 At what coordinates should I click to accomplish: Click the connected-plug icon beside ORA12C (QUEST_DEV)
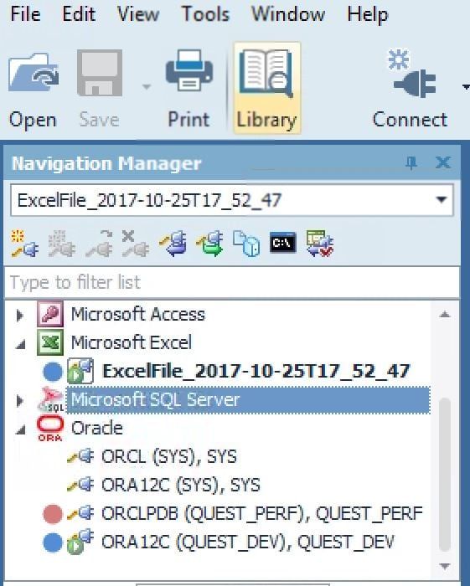80,542
